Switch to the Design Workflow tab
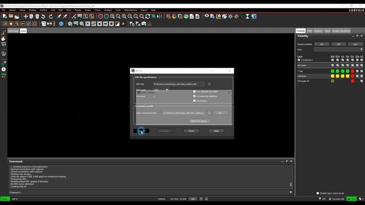365x205 pixels. (341, 31)
